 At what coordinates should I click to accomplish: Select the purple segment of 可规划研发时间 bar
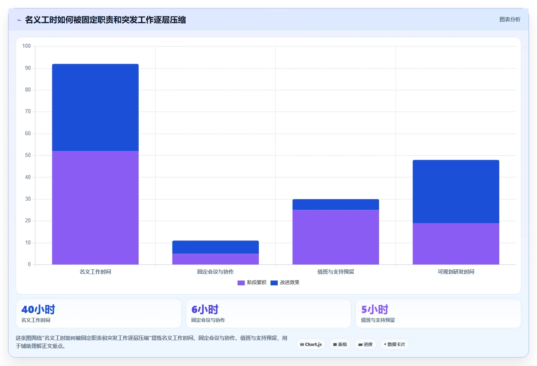(456, 244)
